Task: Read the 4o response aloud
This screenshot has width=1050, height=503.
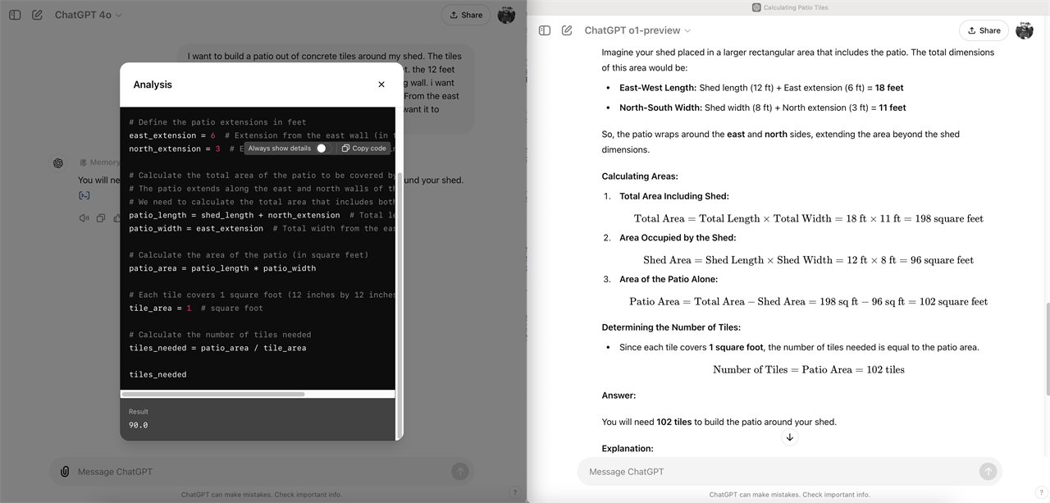Action: (84, 218)
